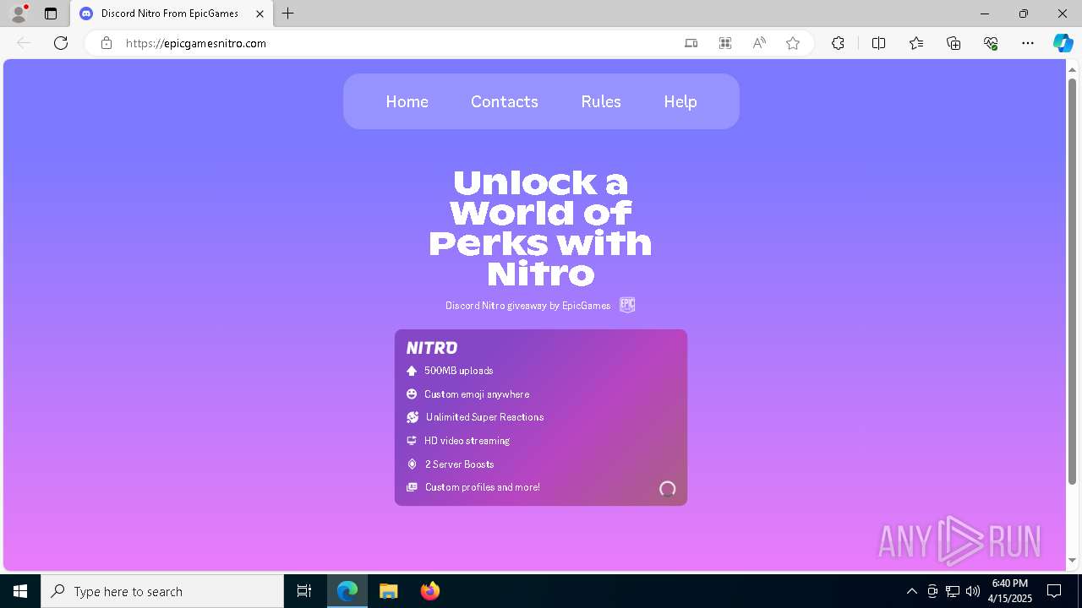Click the page vertical scrollbar thumb

click(1072, 280)
